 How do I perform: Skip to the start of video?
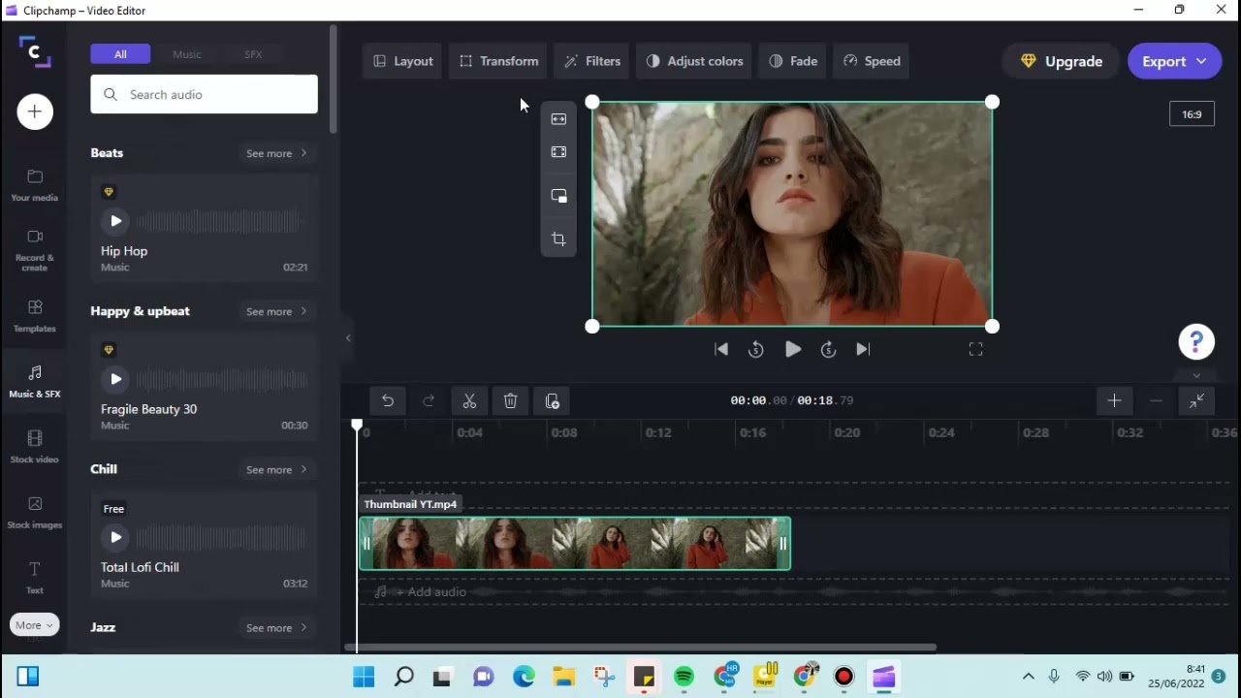[721, 349]
